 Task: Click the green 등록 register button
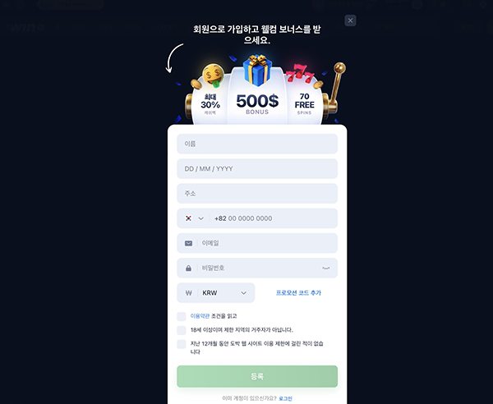(257, 376)
